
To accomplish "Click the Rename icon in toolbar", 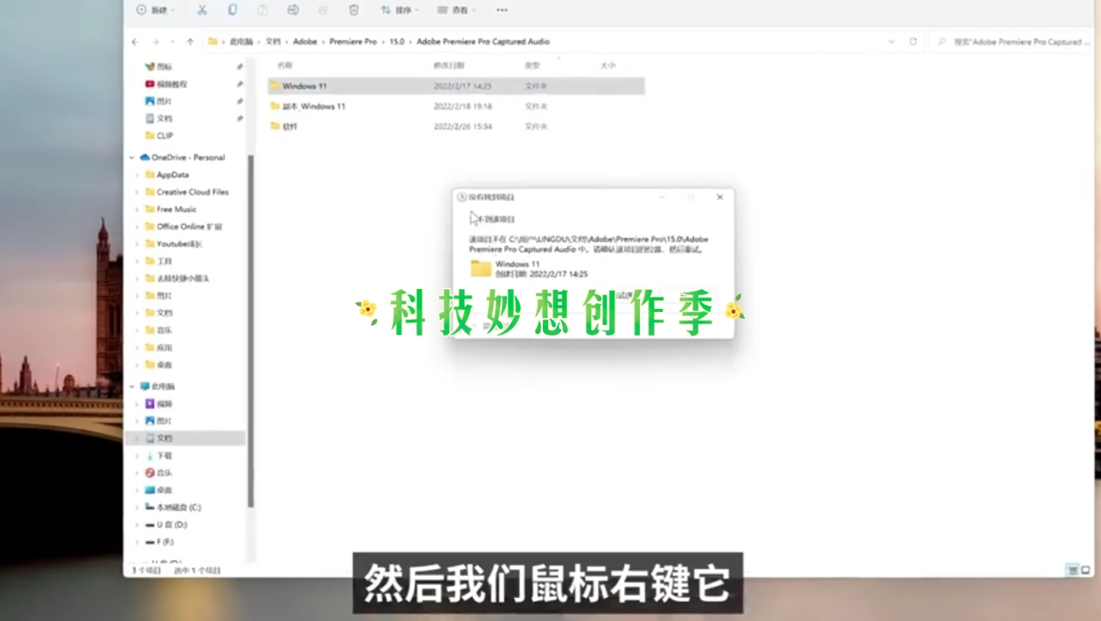I will [293, 10].
